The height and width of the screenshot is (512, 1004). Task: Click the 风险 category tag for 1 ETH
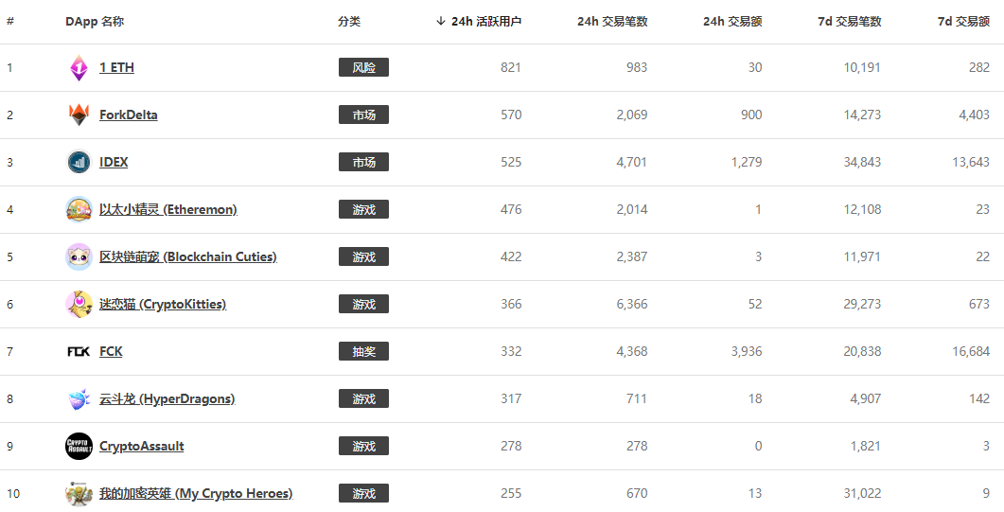(x=363, y=67)
